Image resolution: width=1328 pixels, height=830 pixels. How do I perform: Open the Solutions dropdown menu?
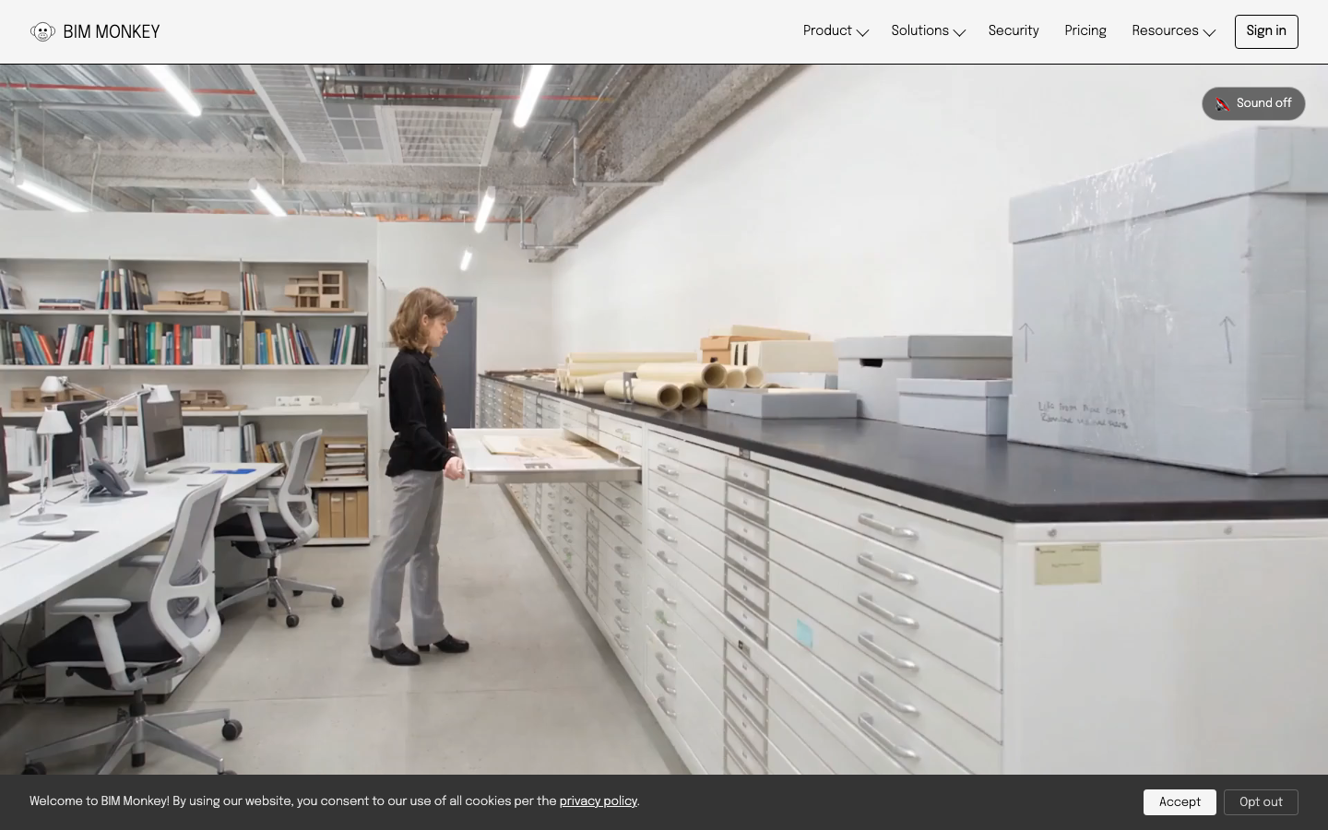(928, 31)
